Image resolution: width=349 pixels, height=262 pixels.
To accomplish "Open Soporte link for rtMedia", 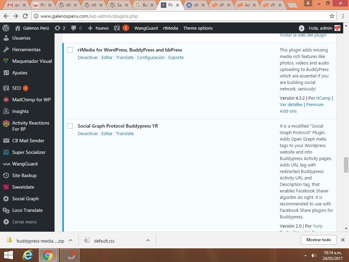I will point(176,57).
